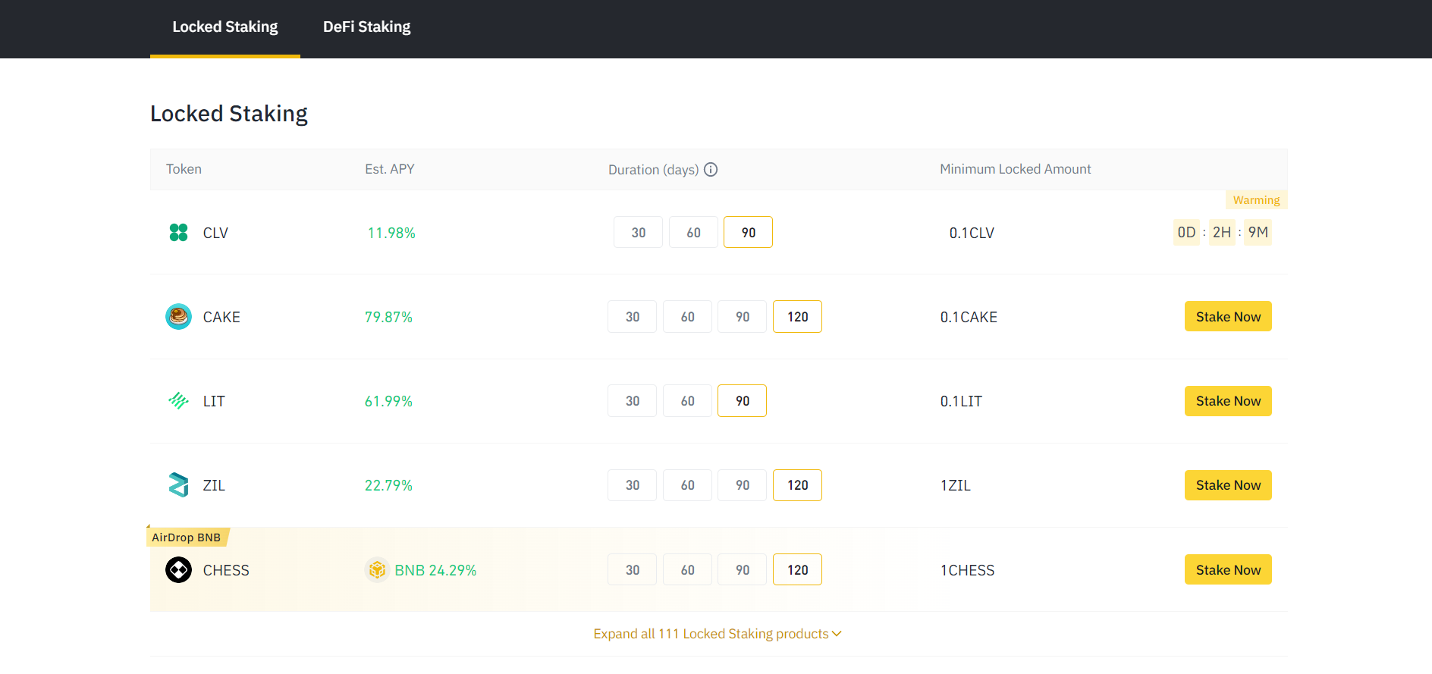Viewport: 1432px width, 674px height.
Task: Click BNB 24.29% APY text
Action: [x=435, y=570]
